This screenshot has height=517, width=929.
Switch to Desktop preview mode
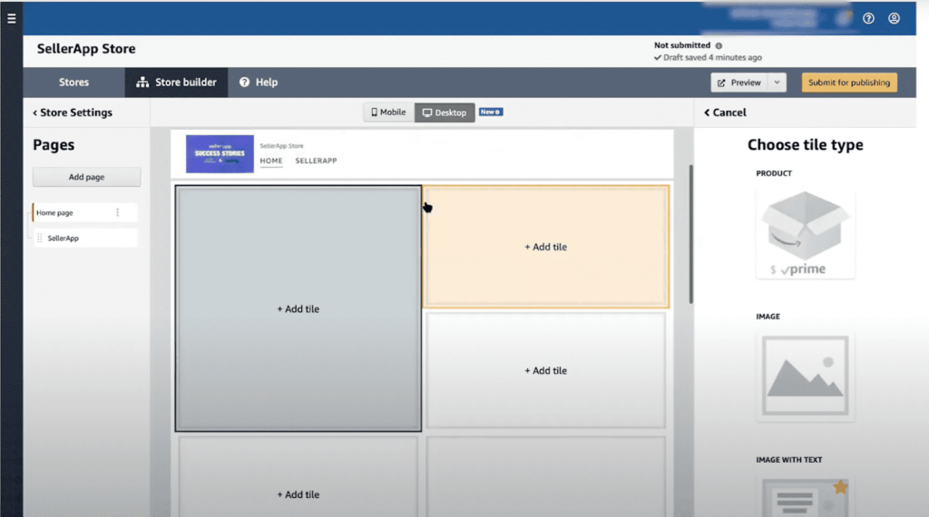[x=445, y=112]
